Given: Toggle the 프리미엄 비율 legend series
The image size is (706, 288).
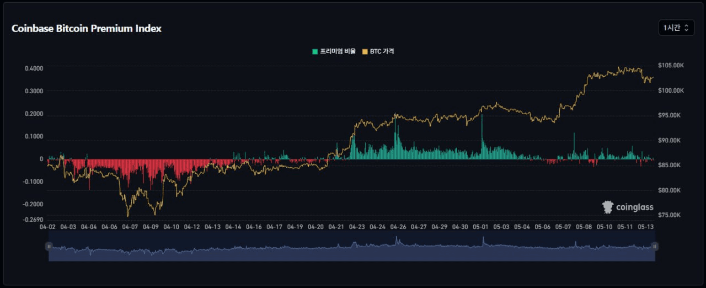Looking at the screenshot, I should [334, 51].
